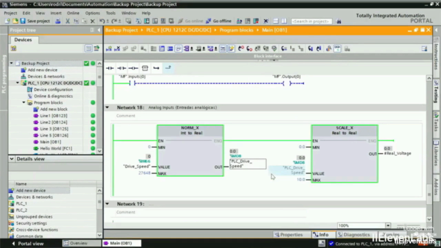Click the delete X icon in the toolbar

92,21
